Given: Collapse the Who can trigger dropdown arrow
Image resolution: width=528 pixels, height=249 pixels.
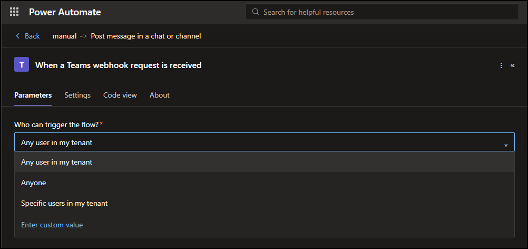Looking at the screenshot, I should point(506,145).
